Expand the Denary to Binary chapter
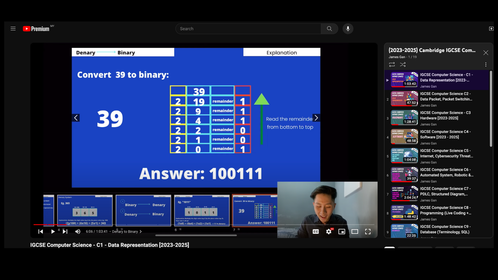498x280 pixels. 127,232
